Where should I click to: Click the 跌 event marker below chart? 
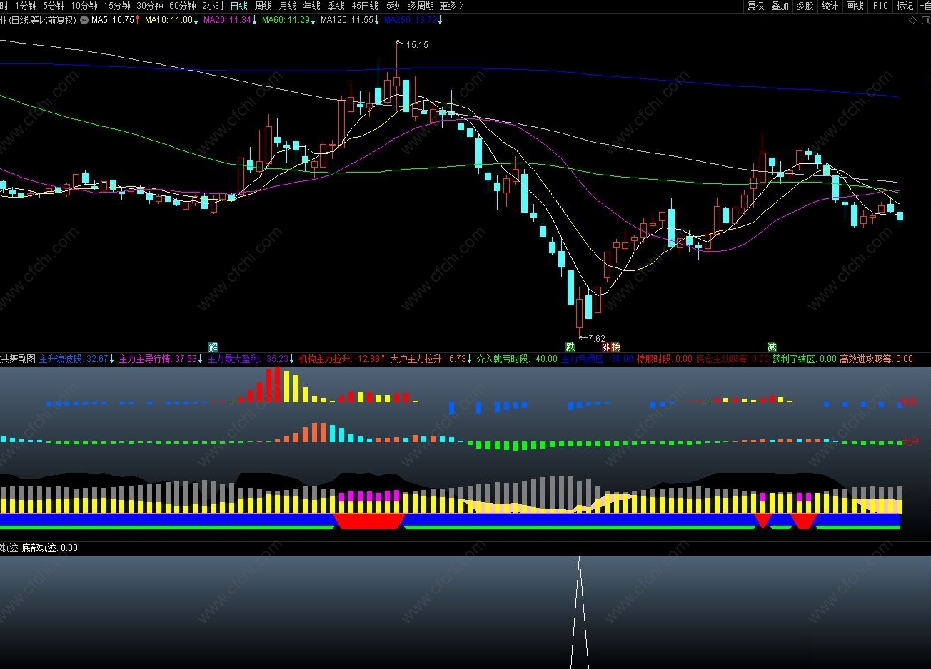[x=570, y=347]
